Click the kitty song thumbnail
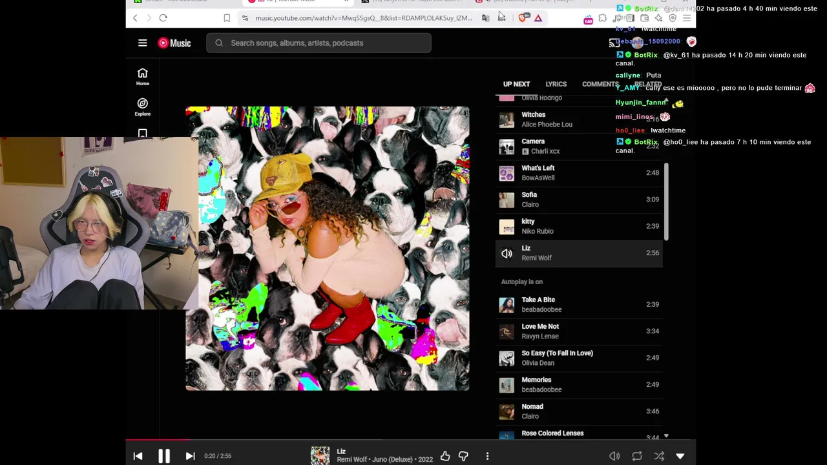The height and width of the screenshot is (465, 827). [507, 226]
